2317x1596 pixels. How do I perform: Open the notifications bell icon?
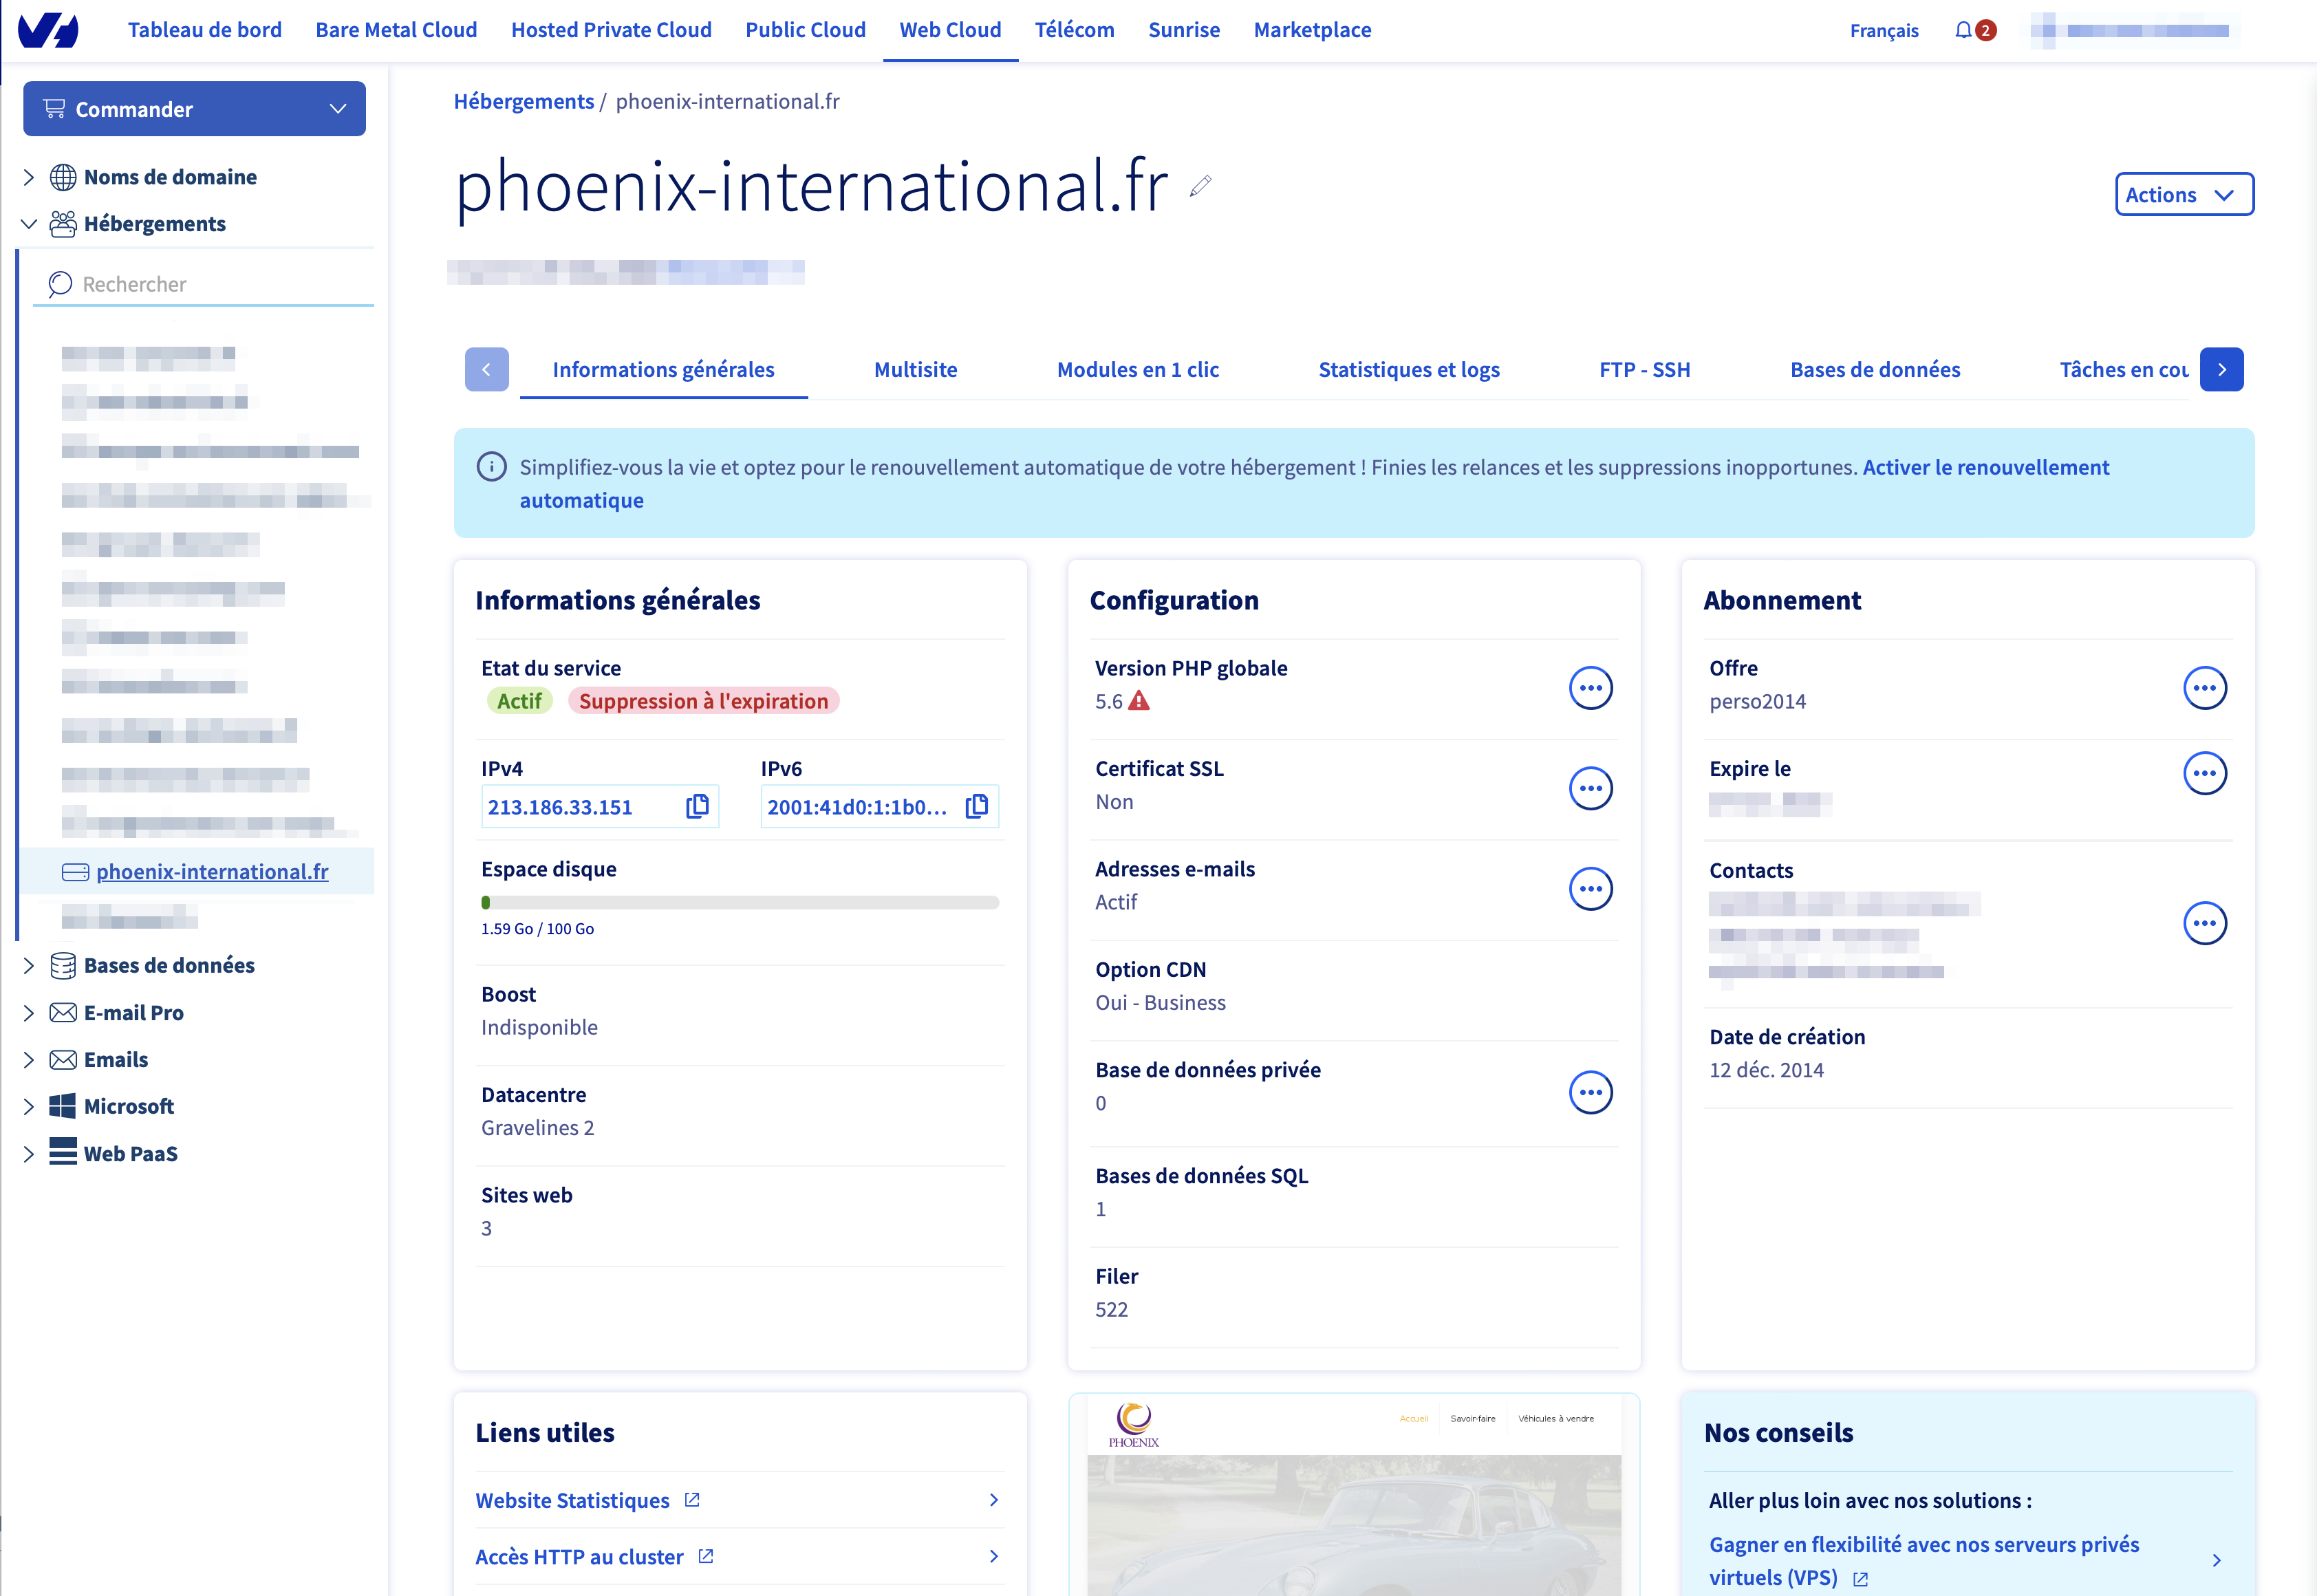[x=1964, y=30]
